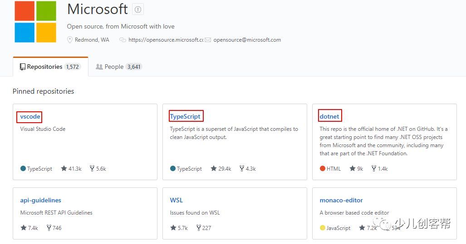The image size is (466, 244).
Task: Click the 41.3k star count on vscode
Action: 75,169
